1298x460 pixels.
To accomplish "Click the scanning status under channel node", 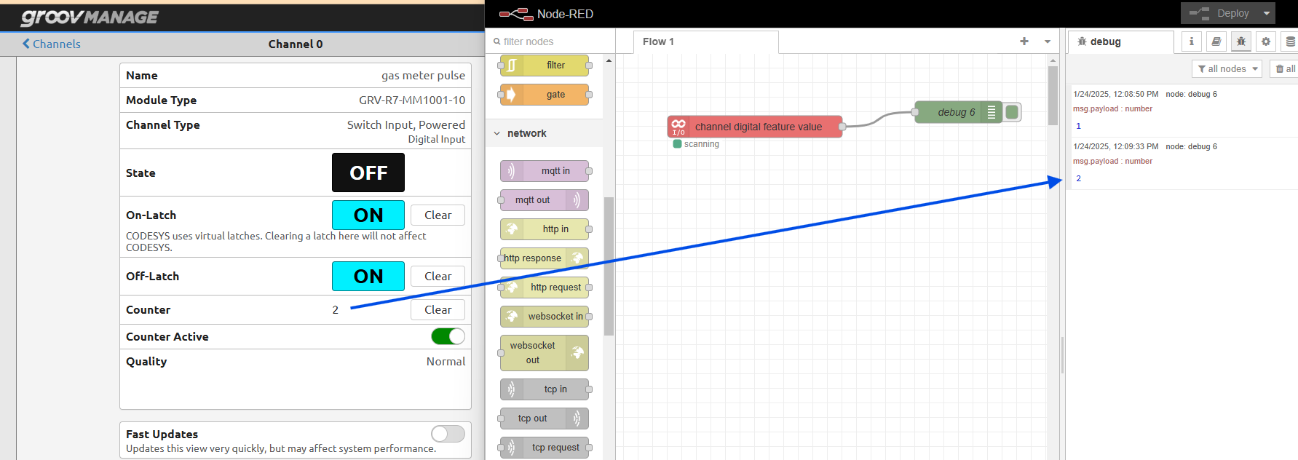I will point(696,144).
